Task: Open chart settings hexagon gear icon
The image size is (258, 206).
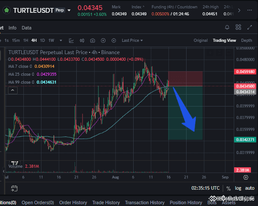Action: tap(246, 177)
